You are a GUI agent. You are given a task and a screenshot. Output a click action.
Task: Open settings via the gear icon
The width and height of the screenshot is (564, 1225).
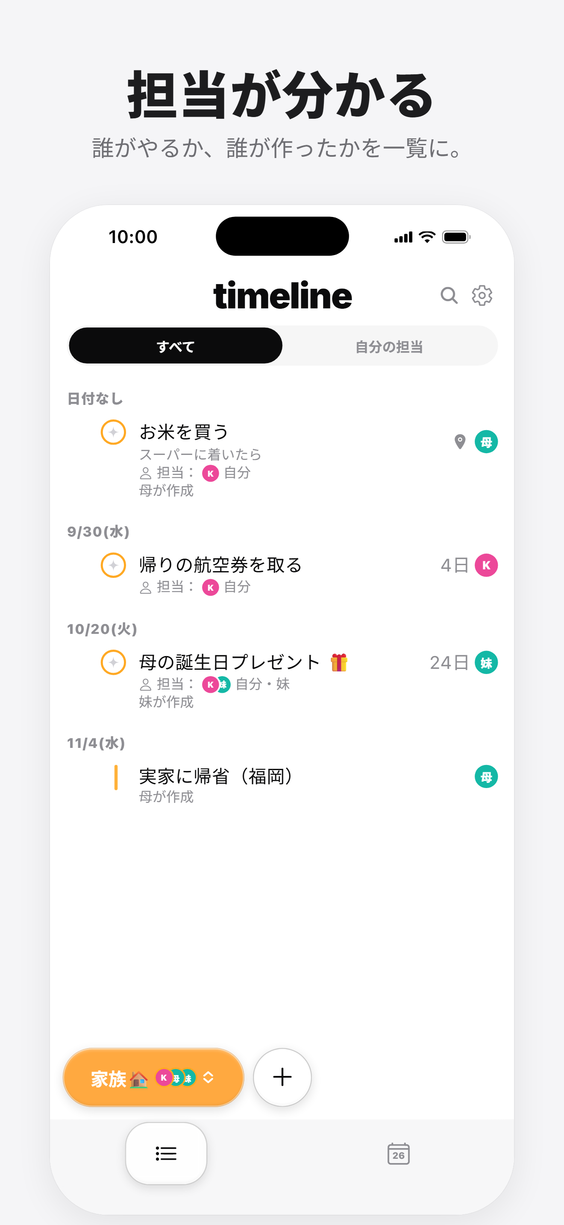click(x=482, y=295)
